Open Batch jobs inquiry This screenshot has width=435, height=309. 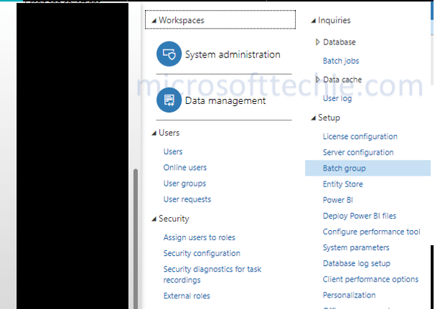[x=341, y=61]
